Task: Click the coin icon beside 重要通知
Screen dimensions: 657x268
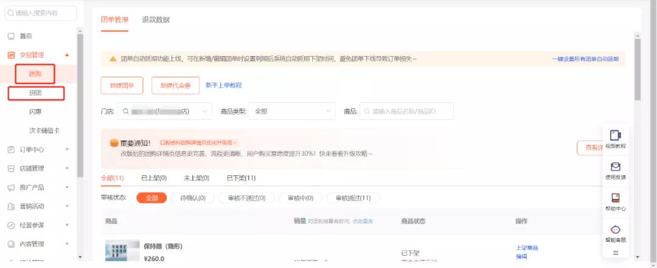Action: (114, 143)
